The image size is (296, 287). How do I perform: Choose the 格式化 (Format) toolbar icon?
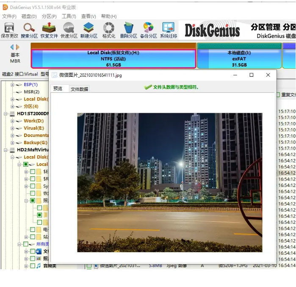[109, 30]
